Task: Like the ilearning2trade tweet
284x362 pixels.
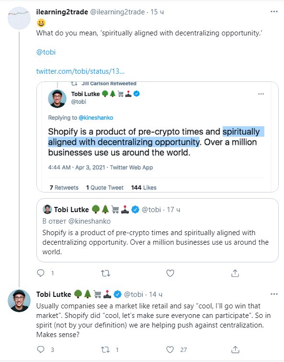Action: tap(170, 273)
